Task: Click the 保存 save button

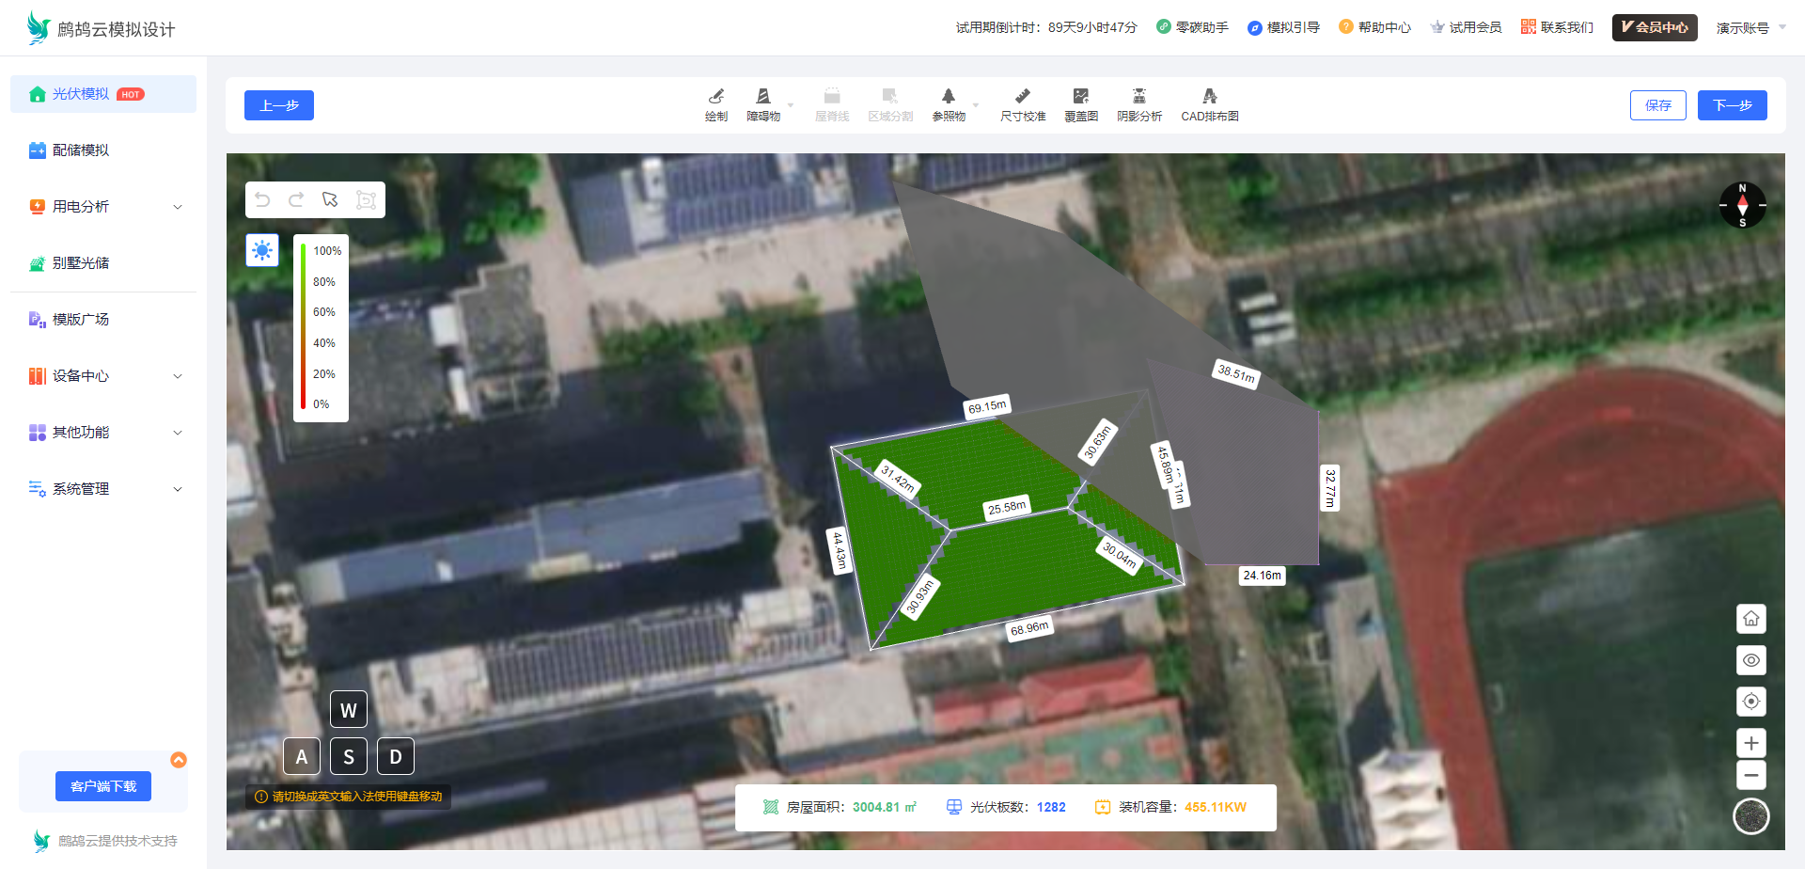Action: [x=1658, y=105]
